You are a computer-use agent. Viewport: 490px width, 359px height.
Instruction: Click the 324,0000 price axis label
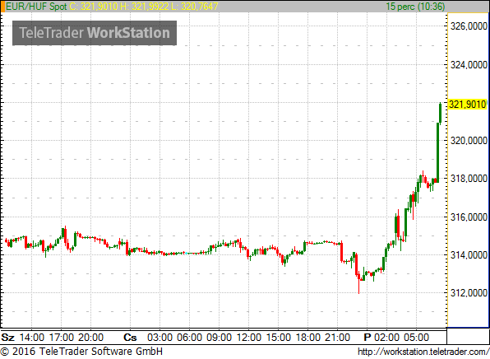click(x=469, y=65)
